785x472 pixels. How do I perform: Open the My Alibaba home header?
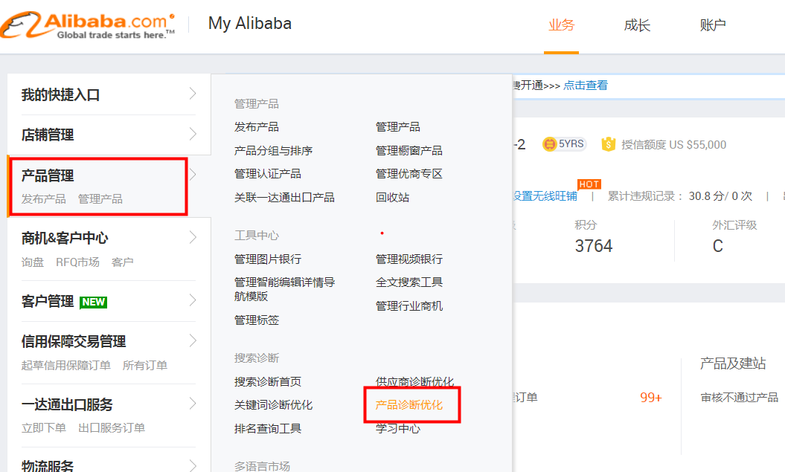tap(250, 23)
